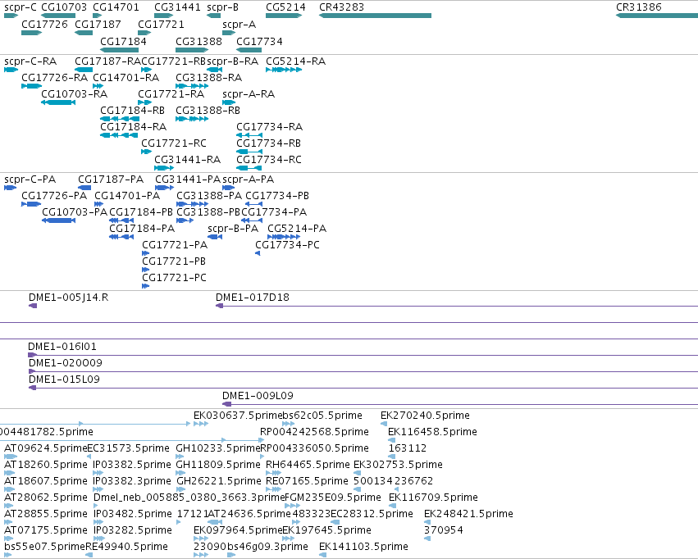Select EST RH64465.5prime
Screen dimensions: 698x559
[308, 465]
